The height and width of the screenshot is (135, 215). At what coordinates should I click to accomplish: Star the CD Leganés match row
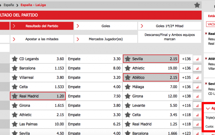(x=15, y=59)
